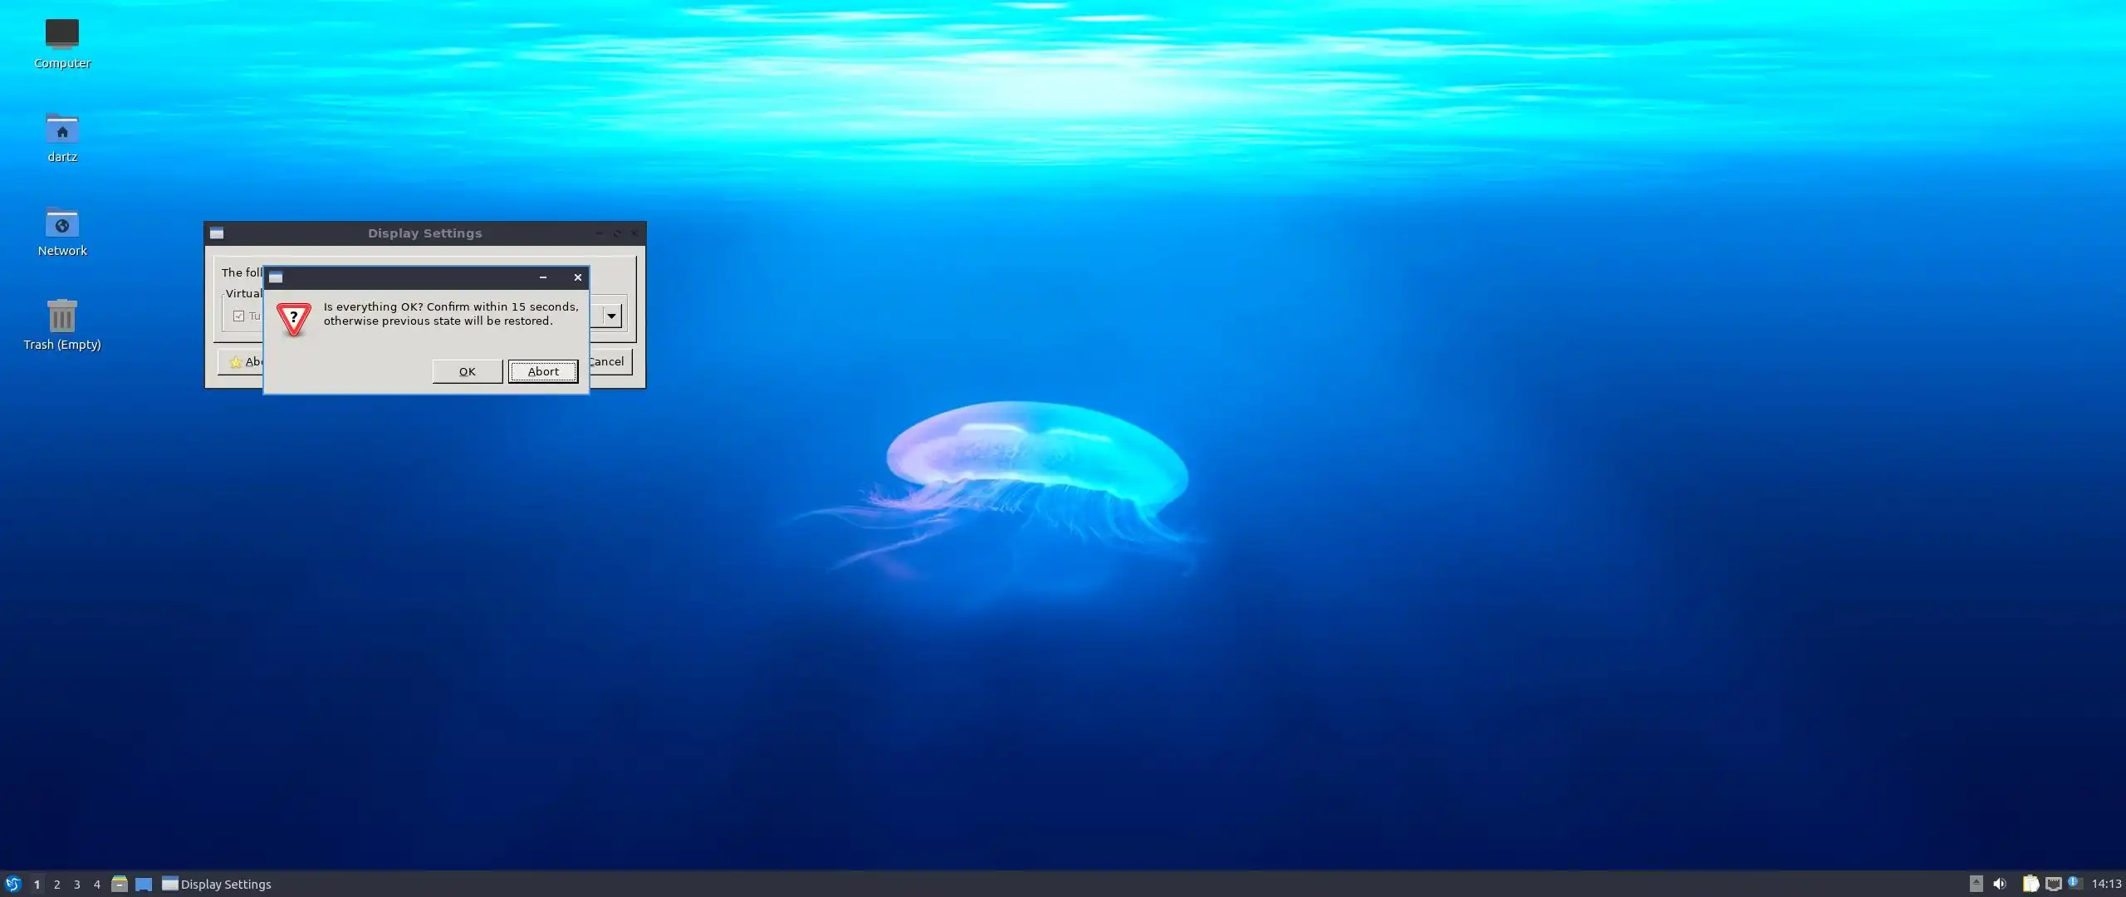Switch to workspace 4
The height and width of the screenshot is (897, 2126).
(96, 885)
